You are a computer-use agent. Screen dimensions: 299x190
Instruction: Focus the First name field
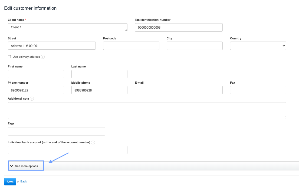tap(36, 74)
